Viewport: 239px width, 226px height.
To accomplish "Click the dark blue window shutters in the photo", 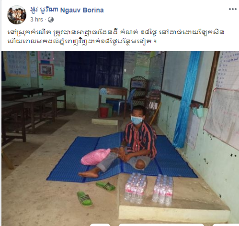I will click(x=94, y=69).
